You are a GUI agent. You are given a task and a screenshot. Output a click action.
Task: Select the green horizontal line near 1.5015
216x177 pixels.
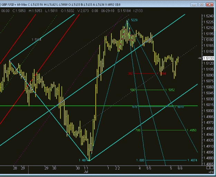tap(99, 106)
